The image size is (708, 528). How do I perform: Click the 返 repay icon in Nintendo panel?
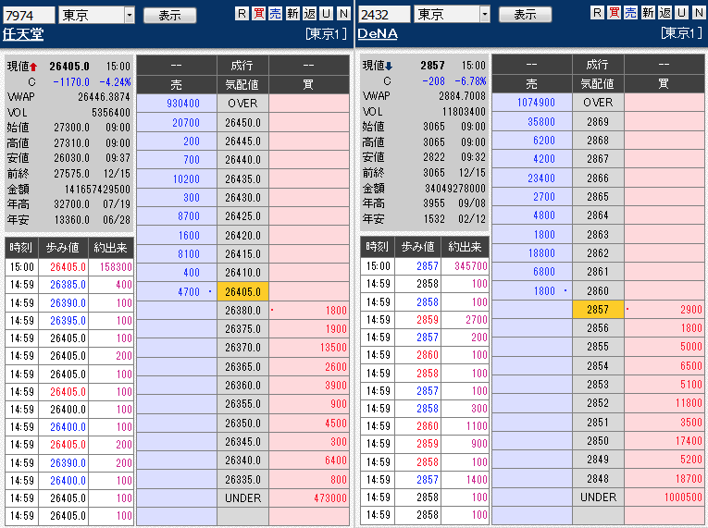click(309, 14)
